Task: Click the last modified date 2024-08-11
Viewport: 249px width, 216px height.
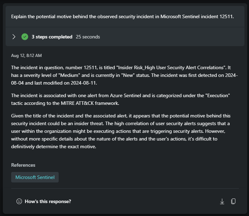Action: pos(84,83)
